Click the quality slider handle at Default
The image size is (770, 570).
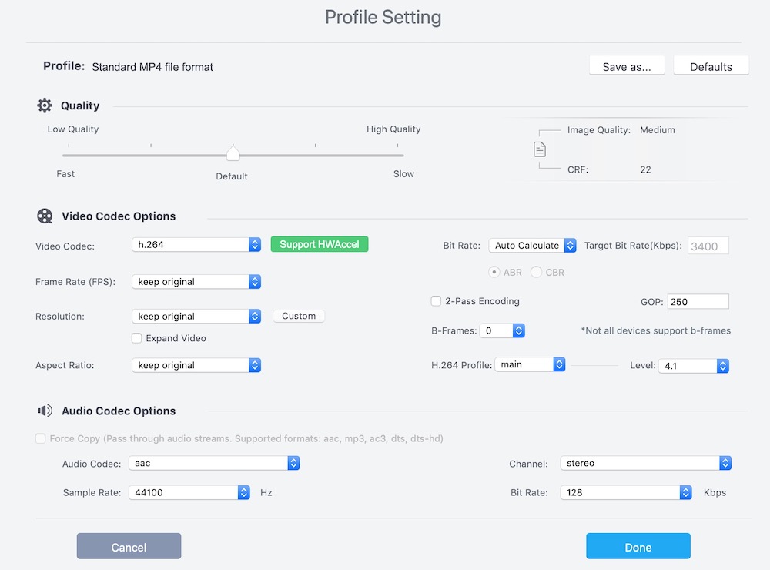pyautogui.click(x=233, y=154)
